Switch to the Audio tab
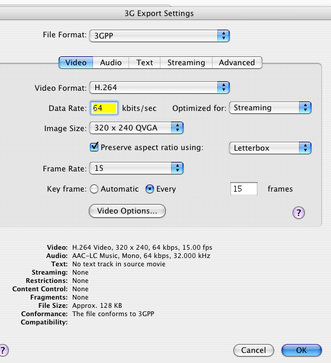Screen dimensions: 331x363 (111, 62)
